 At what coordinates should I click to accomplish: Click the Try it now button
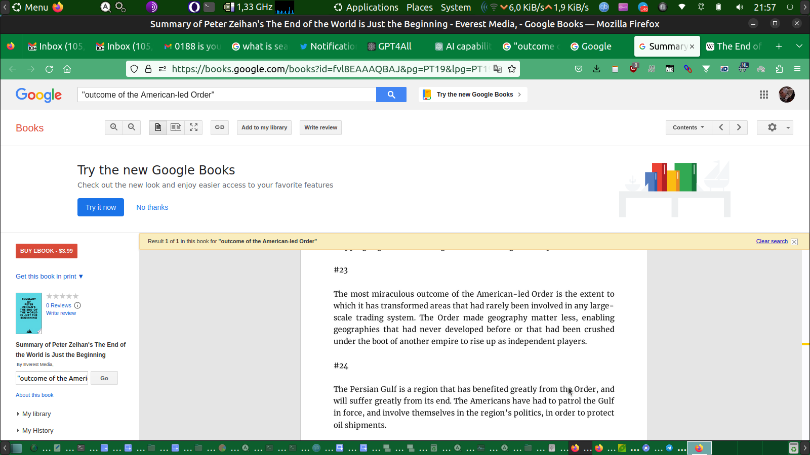(x=101, y=207)
